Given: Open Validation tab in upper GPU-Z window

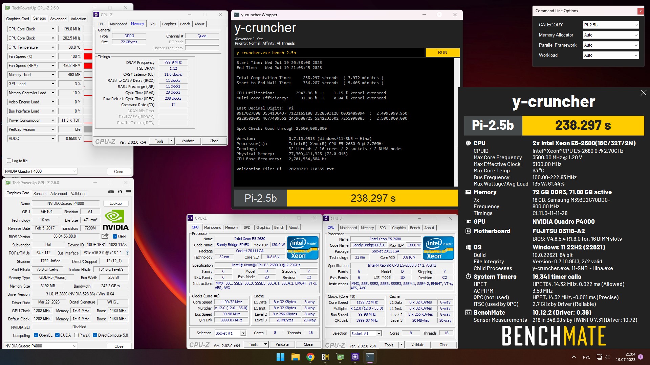Looking at the screenshot, I should point(79,19).
